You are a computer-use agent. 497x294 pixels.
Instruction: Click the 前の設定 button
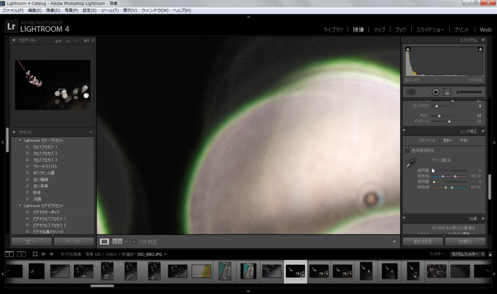click(x=423, y=241)
